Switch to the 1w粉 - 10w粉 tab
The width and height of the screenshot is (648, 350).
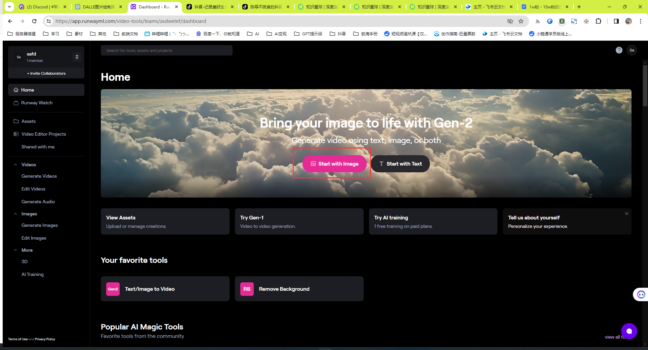[545, 7]
